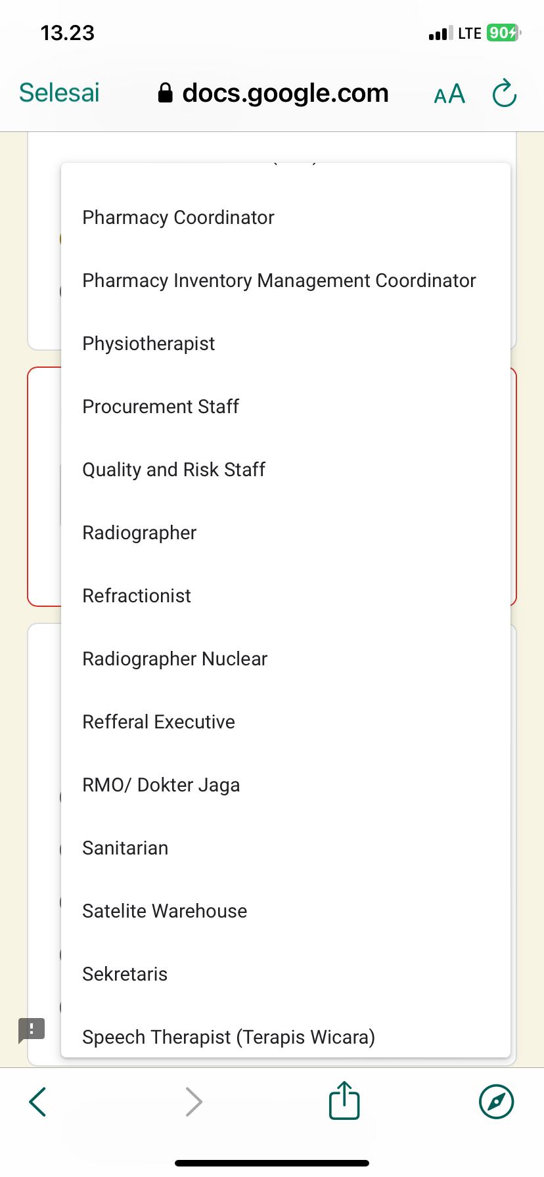Screen dimensions: 544x1177
Task: Select Physiotherapist from the list
Action: [x=149, y=344]
